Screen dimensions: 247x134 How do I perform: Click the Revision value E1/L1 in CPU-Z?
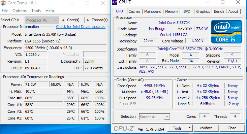(x=233, y=61)
